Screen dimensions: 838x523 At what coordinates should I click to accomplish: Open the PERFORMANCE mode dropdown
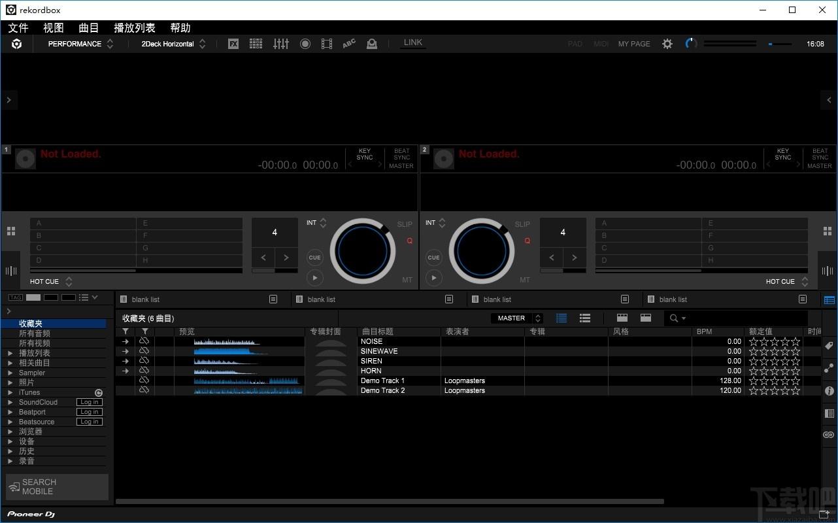81,44
